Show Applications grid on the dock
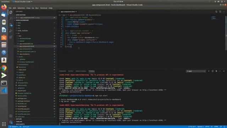This screenshot has height=128, width=227. (4, 124)
